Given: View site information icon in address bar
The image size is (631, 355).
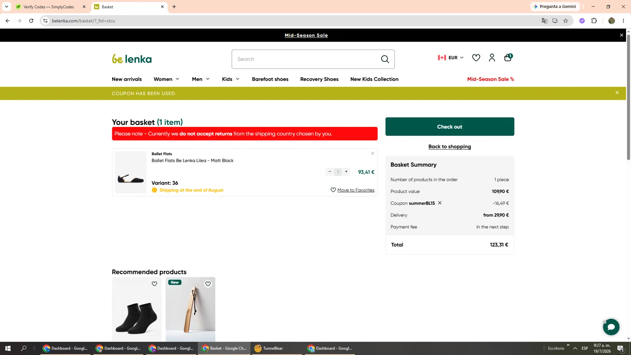Looking at the screenshot, I should [45, 21].
